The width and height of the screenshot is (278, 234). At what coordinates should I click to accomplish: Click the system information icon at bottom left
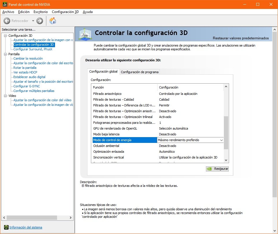(x=6, y=227)
